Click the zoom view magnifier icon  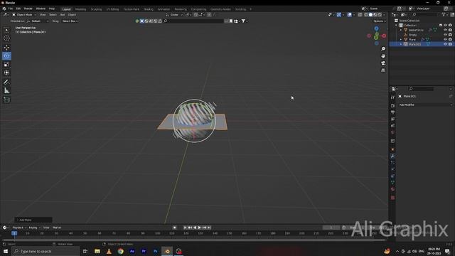[383, 49]
